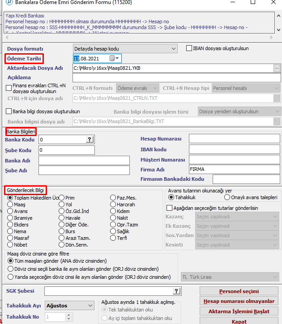Select the Maaş radio button
This screenshot has width=282, height=324.
pyautogui.click(x=10, y=205)
